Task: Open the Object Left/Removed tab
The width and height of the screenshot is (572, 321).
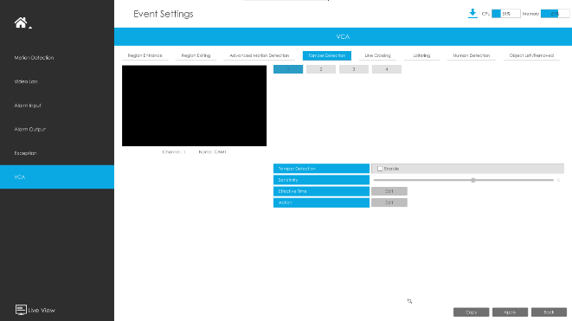Action: [x=531, y=55]
